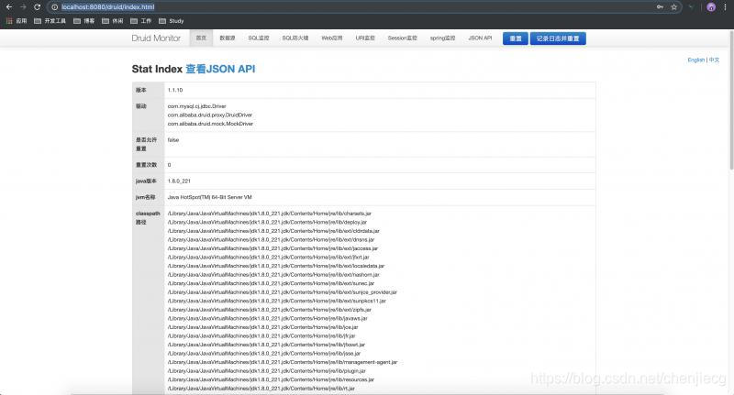
Task: Click the localhost address bar URL
Action: (107, 7)
